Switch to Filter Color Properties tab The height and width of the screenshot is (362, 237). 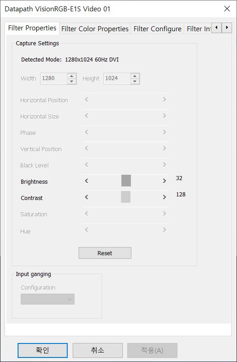click(x=95, y=29)
